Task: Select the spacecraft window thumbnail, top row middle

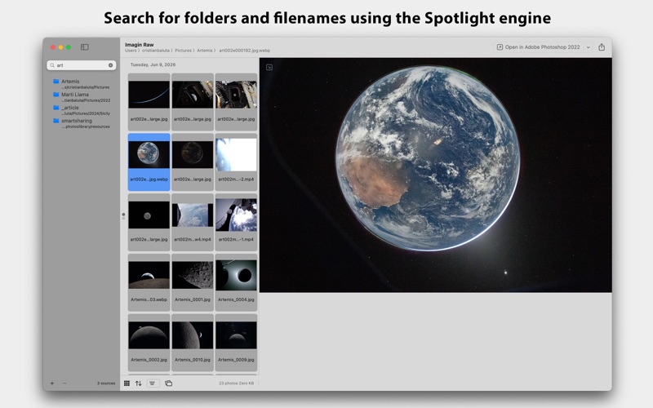Action: point(193,101)
